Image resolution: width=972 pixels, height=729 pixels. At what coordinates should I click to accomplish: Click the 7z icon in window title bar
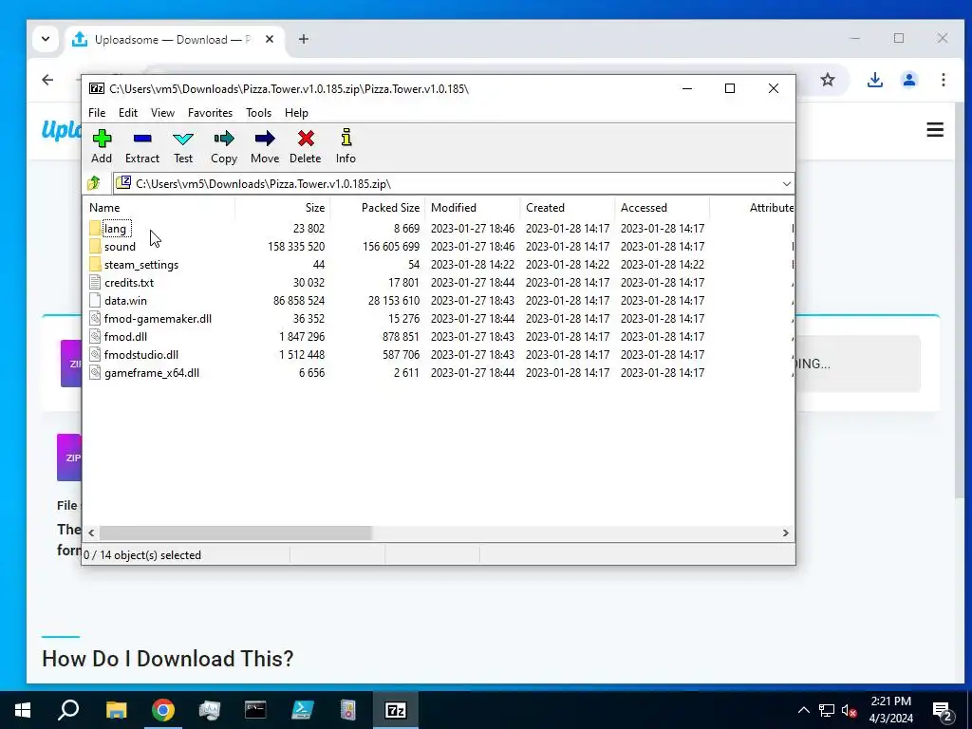[97, 88]
